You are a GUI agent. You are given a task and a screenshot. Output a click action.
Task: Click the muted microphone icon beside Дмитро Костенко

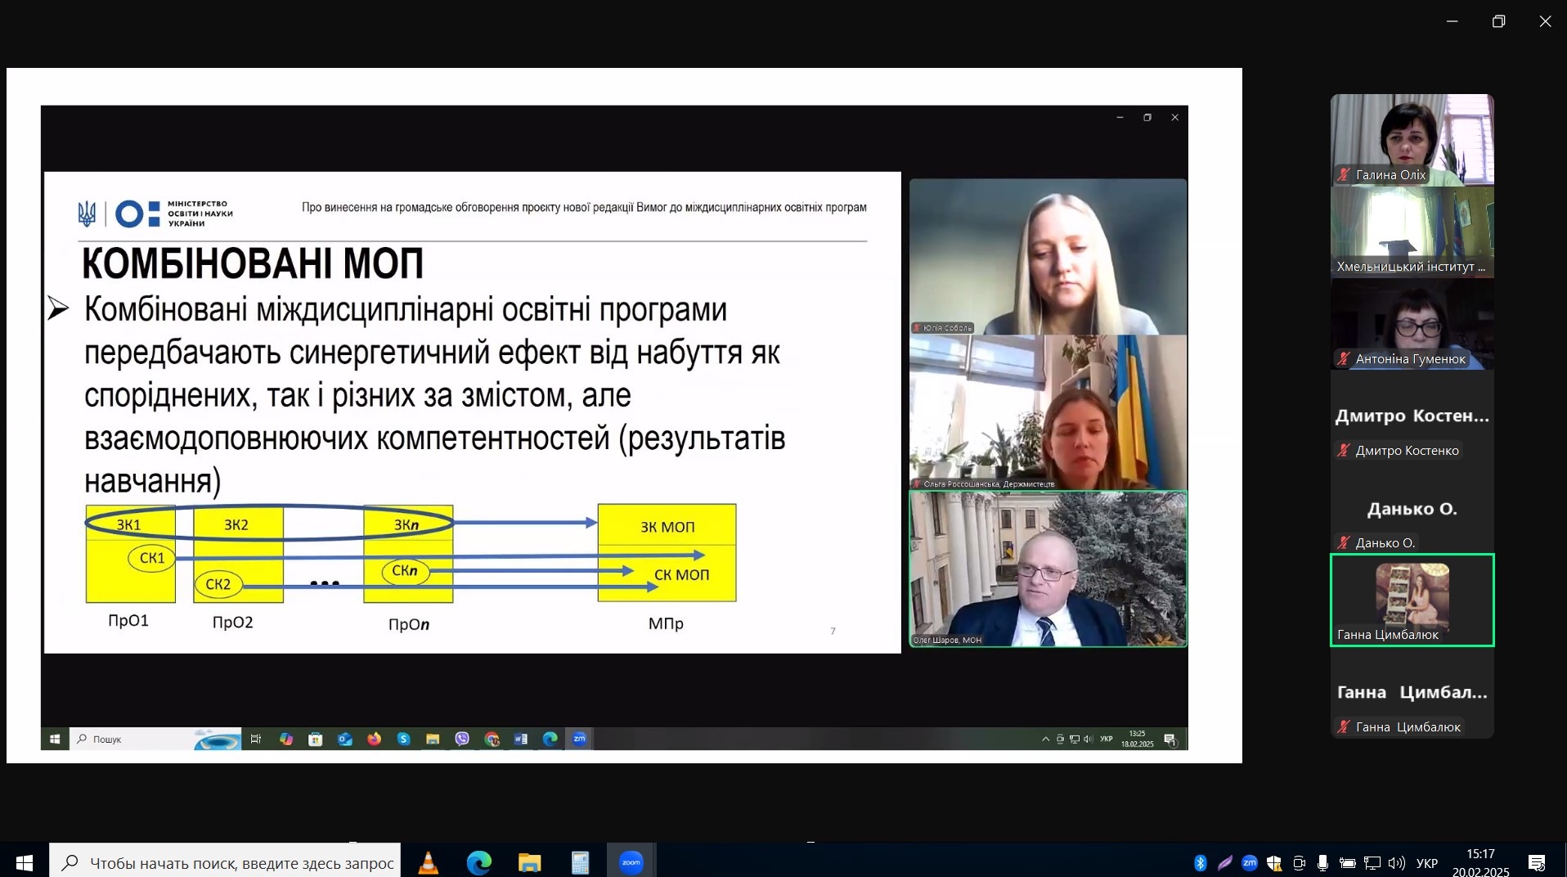(x=1344, y=450)
